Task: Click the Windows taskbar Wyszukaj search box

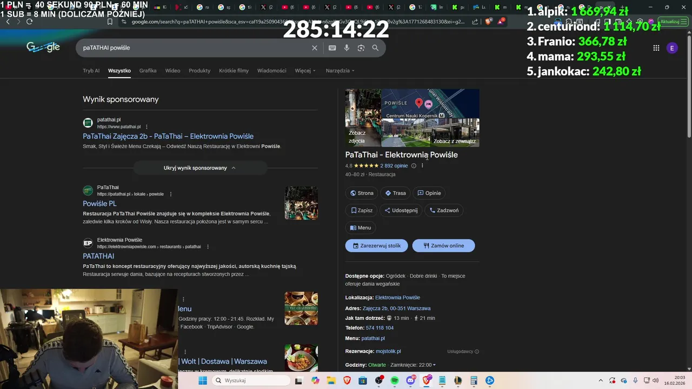Action: point(251,380)
